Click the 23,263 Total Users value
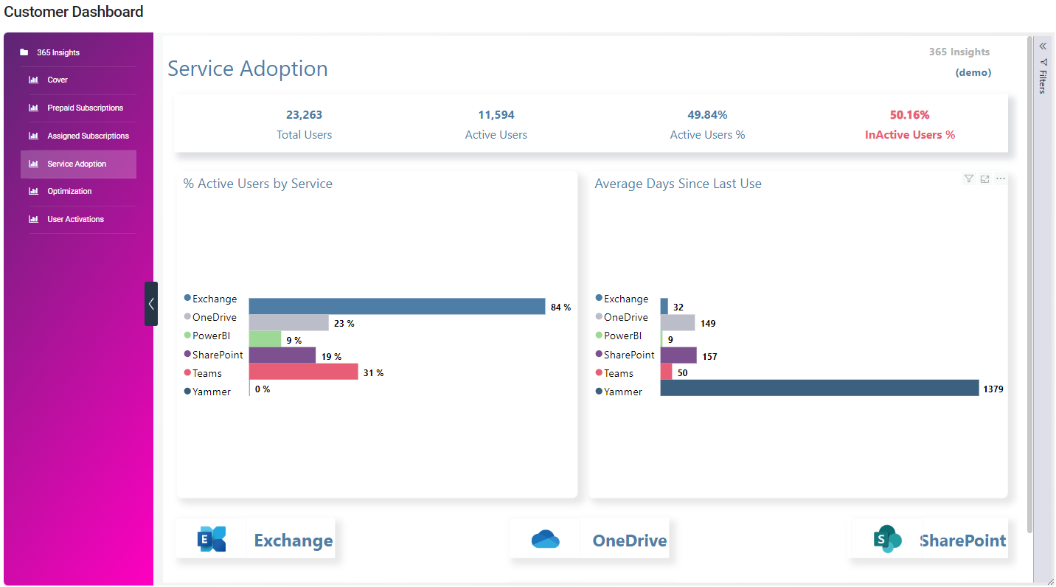1056x587 pixels. pos(305,115)
